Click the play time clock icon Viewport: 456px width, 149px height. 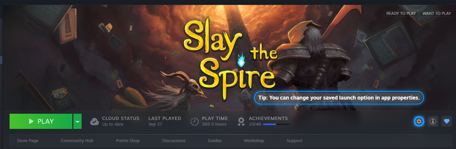click(195, 122)
